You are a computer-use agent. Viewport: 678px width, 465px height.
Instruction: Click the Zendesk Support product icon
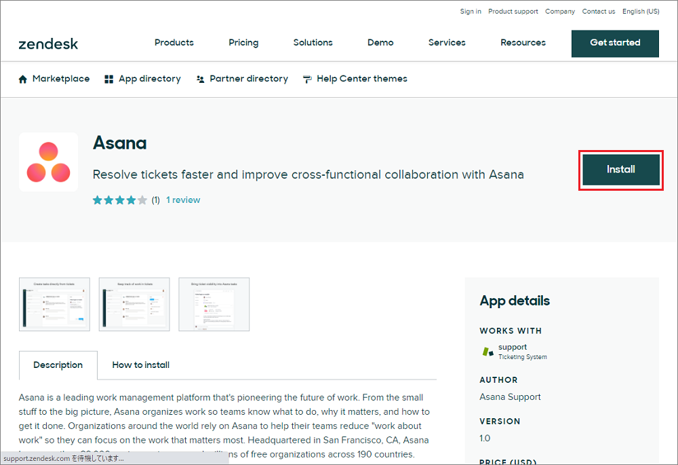click(x=487, y=352)
